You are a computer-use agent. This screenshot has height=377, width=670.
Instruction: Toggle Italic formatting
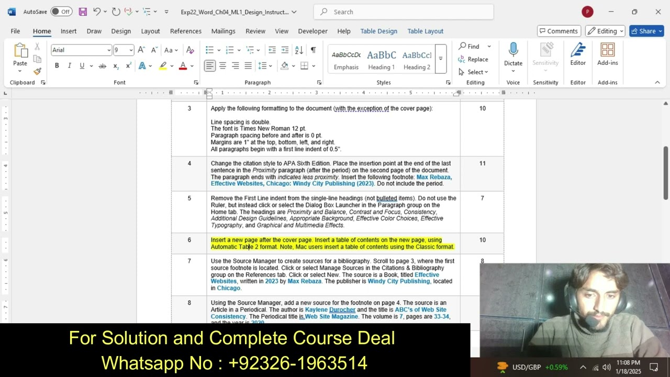pos(69,66)
